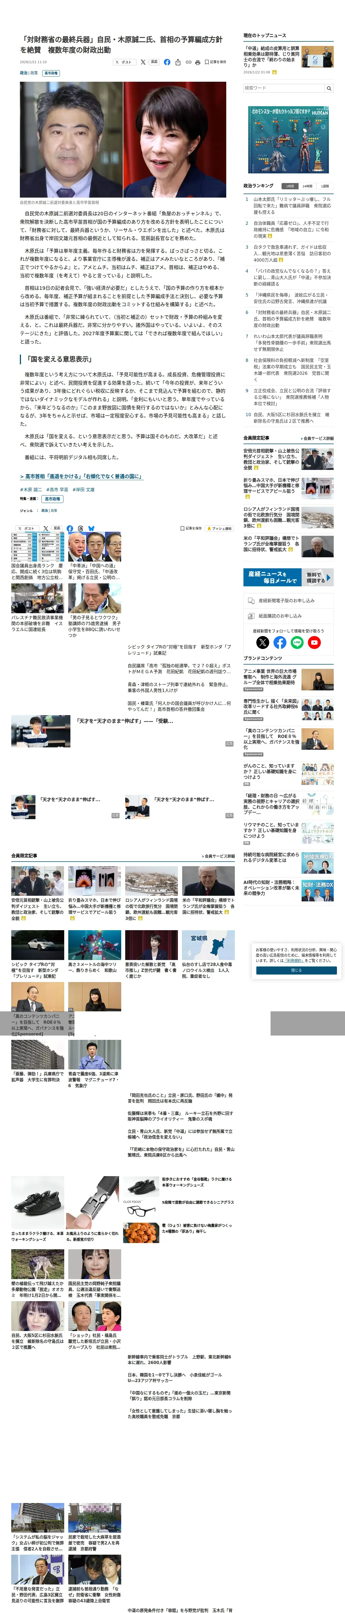Open 紙面購読のお申し込み link

288,616
